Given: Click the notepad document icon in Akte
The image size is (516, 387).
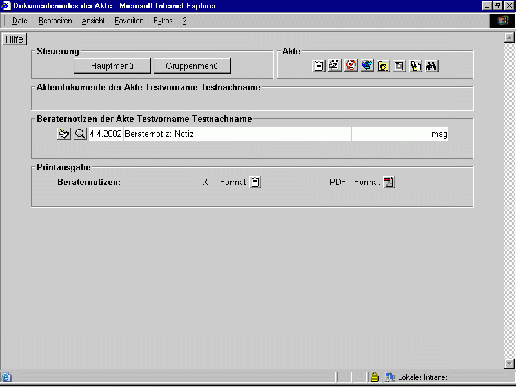Looking at the screenshot, I should coord(319,66).
